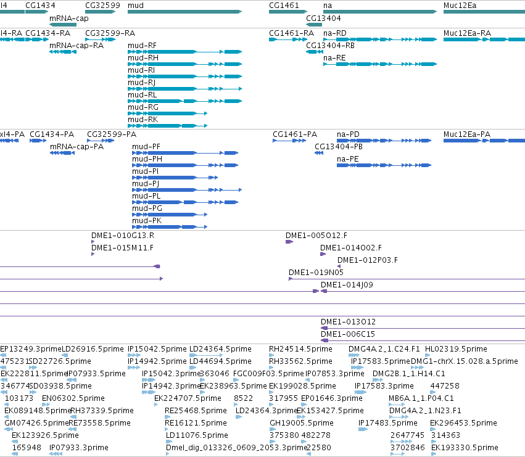The height and width of the screenshot is (457, 525).
Task: Select the DME1-010G13.R clone marker
Action: click(x=93, y=242)
